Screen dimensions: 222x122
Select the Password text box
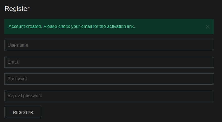[x=109, y=79]
